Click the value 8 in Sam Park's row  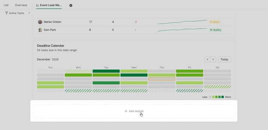[90, 30]
